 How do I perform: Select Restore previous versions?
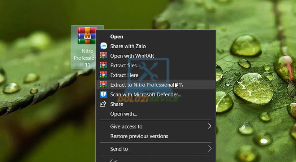[139, 136]
